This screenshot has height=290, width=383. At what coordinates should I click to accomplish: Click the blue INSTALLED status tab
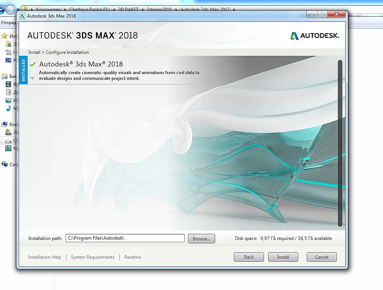(23, 70)
